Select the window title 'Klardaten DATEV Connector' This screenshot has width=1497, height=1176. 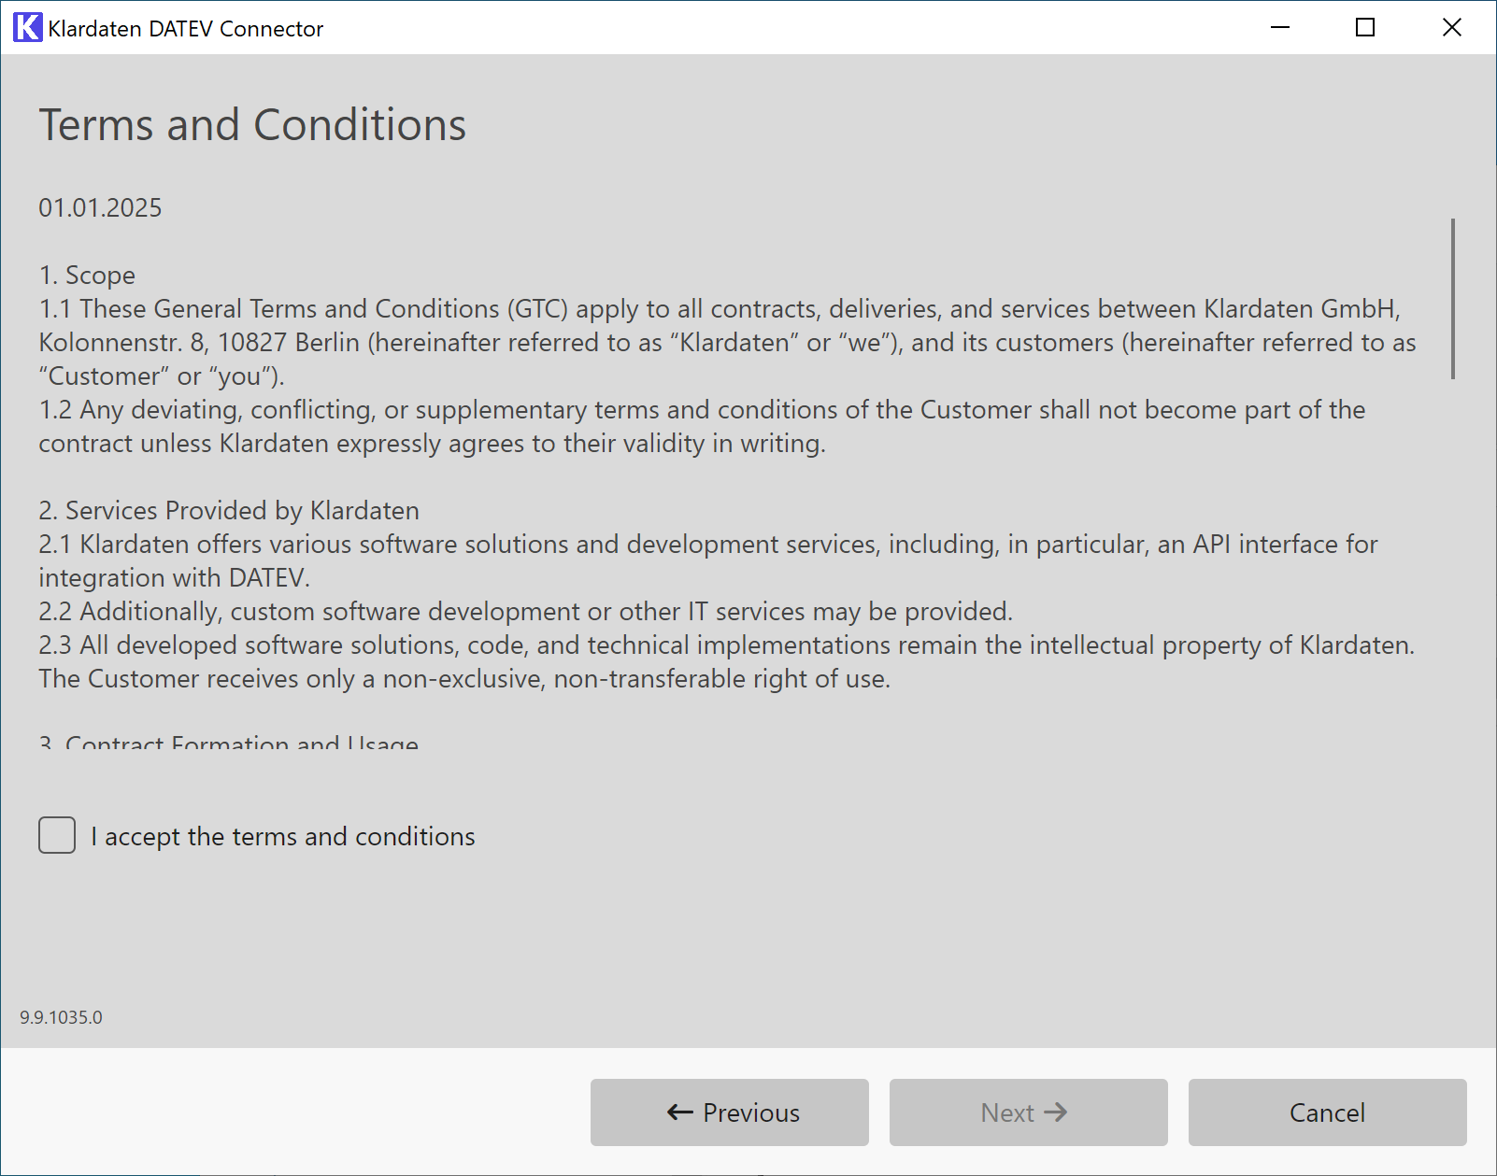click(186, 28)
